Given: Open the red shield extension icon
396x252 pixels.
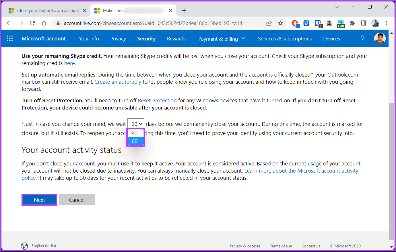Looking at the screenshot, I should click(295, 23).
